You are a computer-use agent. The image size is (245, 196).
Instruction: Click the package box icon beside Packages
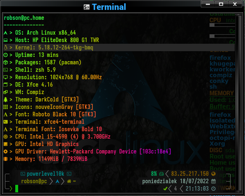coord(5,62)
